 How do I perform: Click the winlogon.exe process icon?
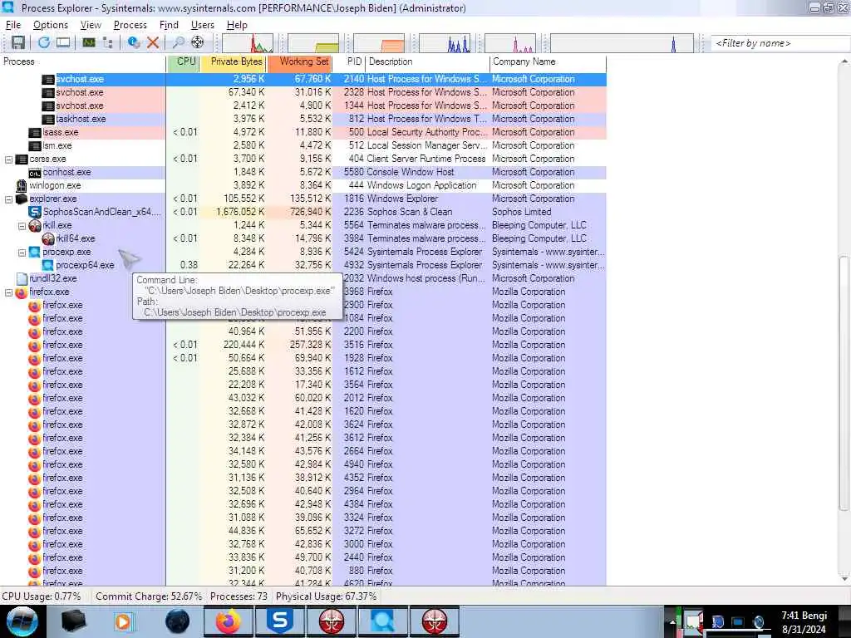21,185
